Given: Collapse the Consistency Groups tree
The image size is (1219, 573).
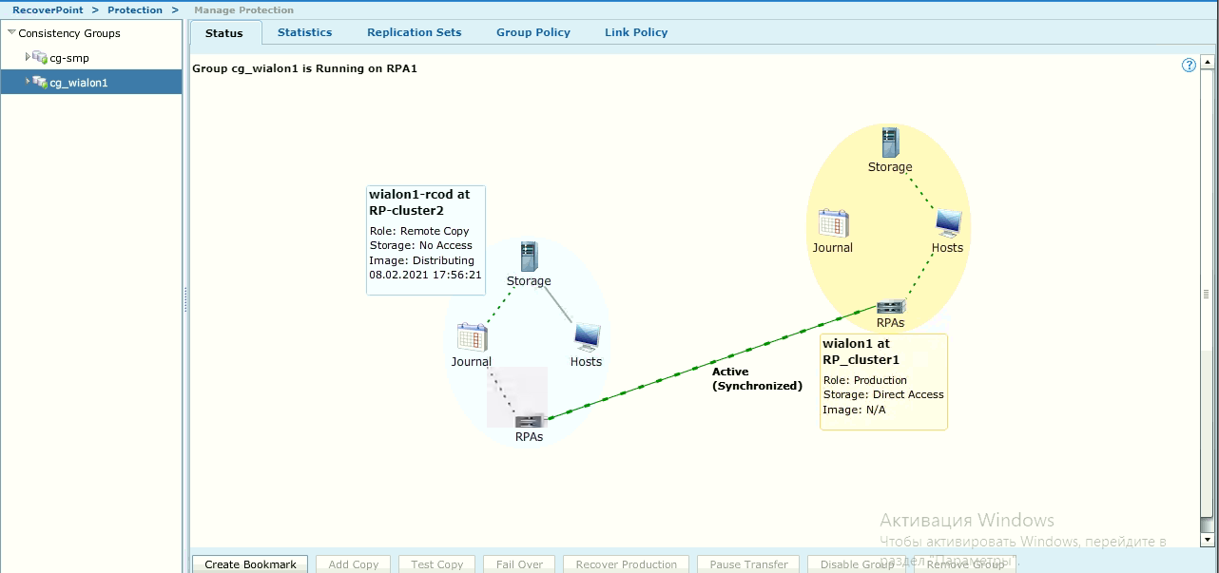Looking at the screenshot, I should tap(11, 33).
